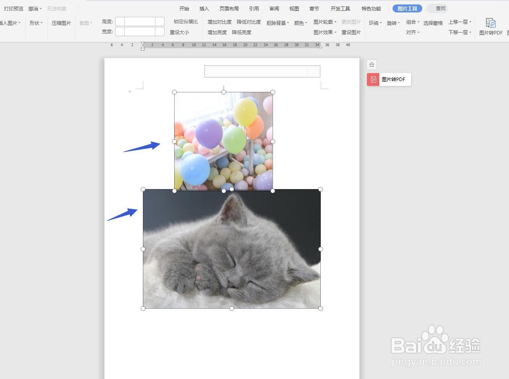The height and width of the screenshot is (379, 509).
Task: Click 选择窗格
Action: point(433,23)
